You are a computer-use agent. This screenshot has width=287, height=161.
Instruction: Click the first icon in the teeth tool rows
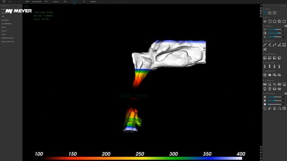(265, 85)
